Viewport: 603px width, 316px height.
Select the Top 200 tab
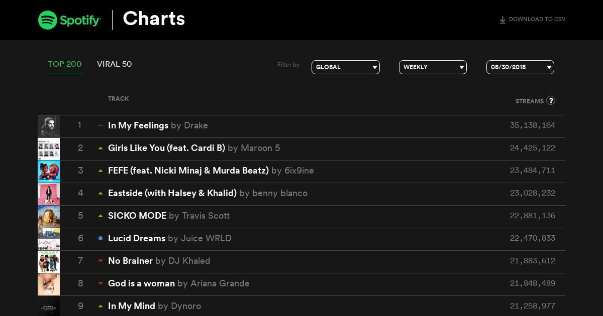point(65,64)
